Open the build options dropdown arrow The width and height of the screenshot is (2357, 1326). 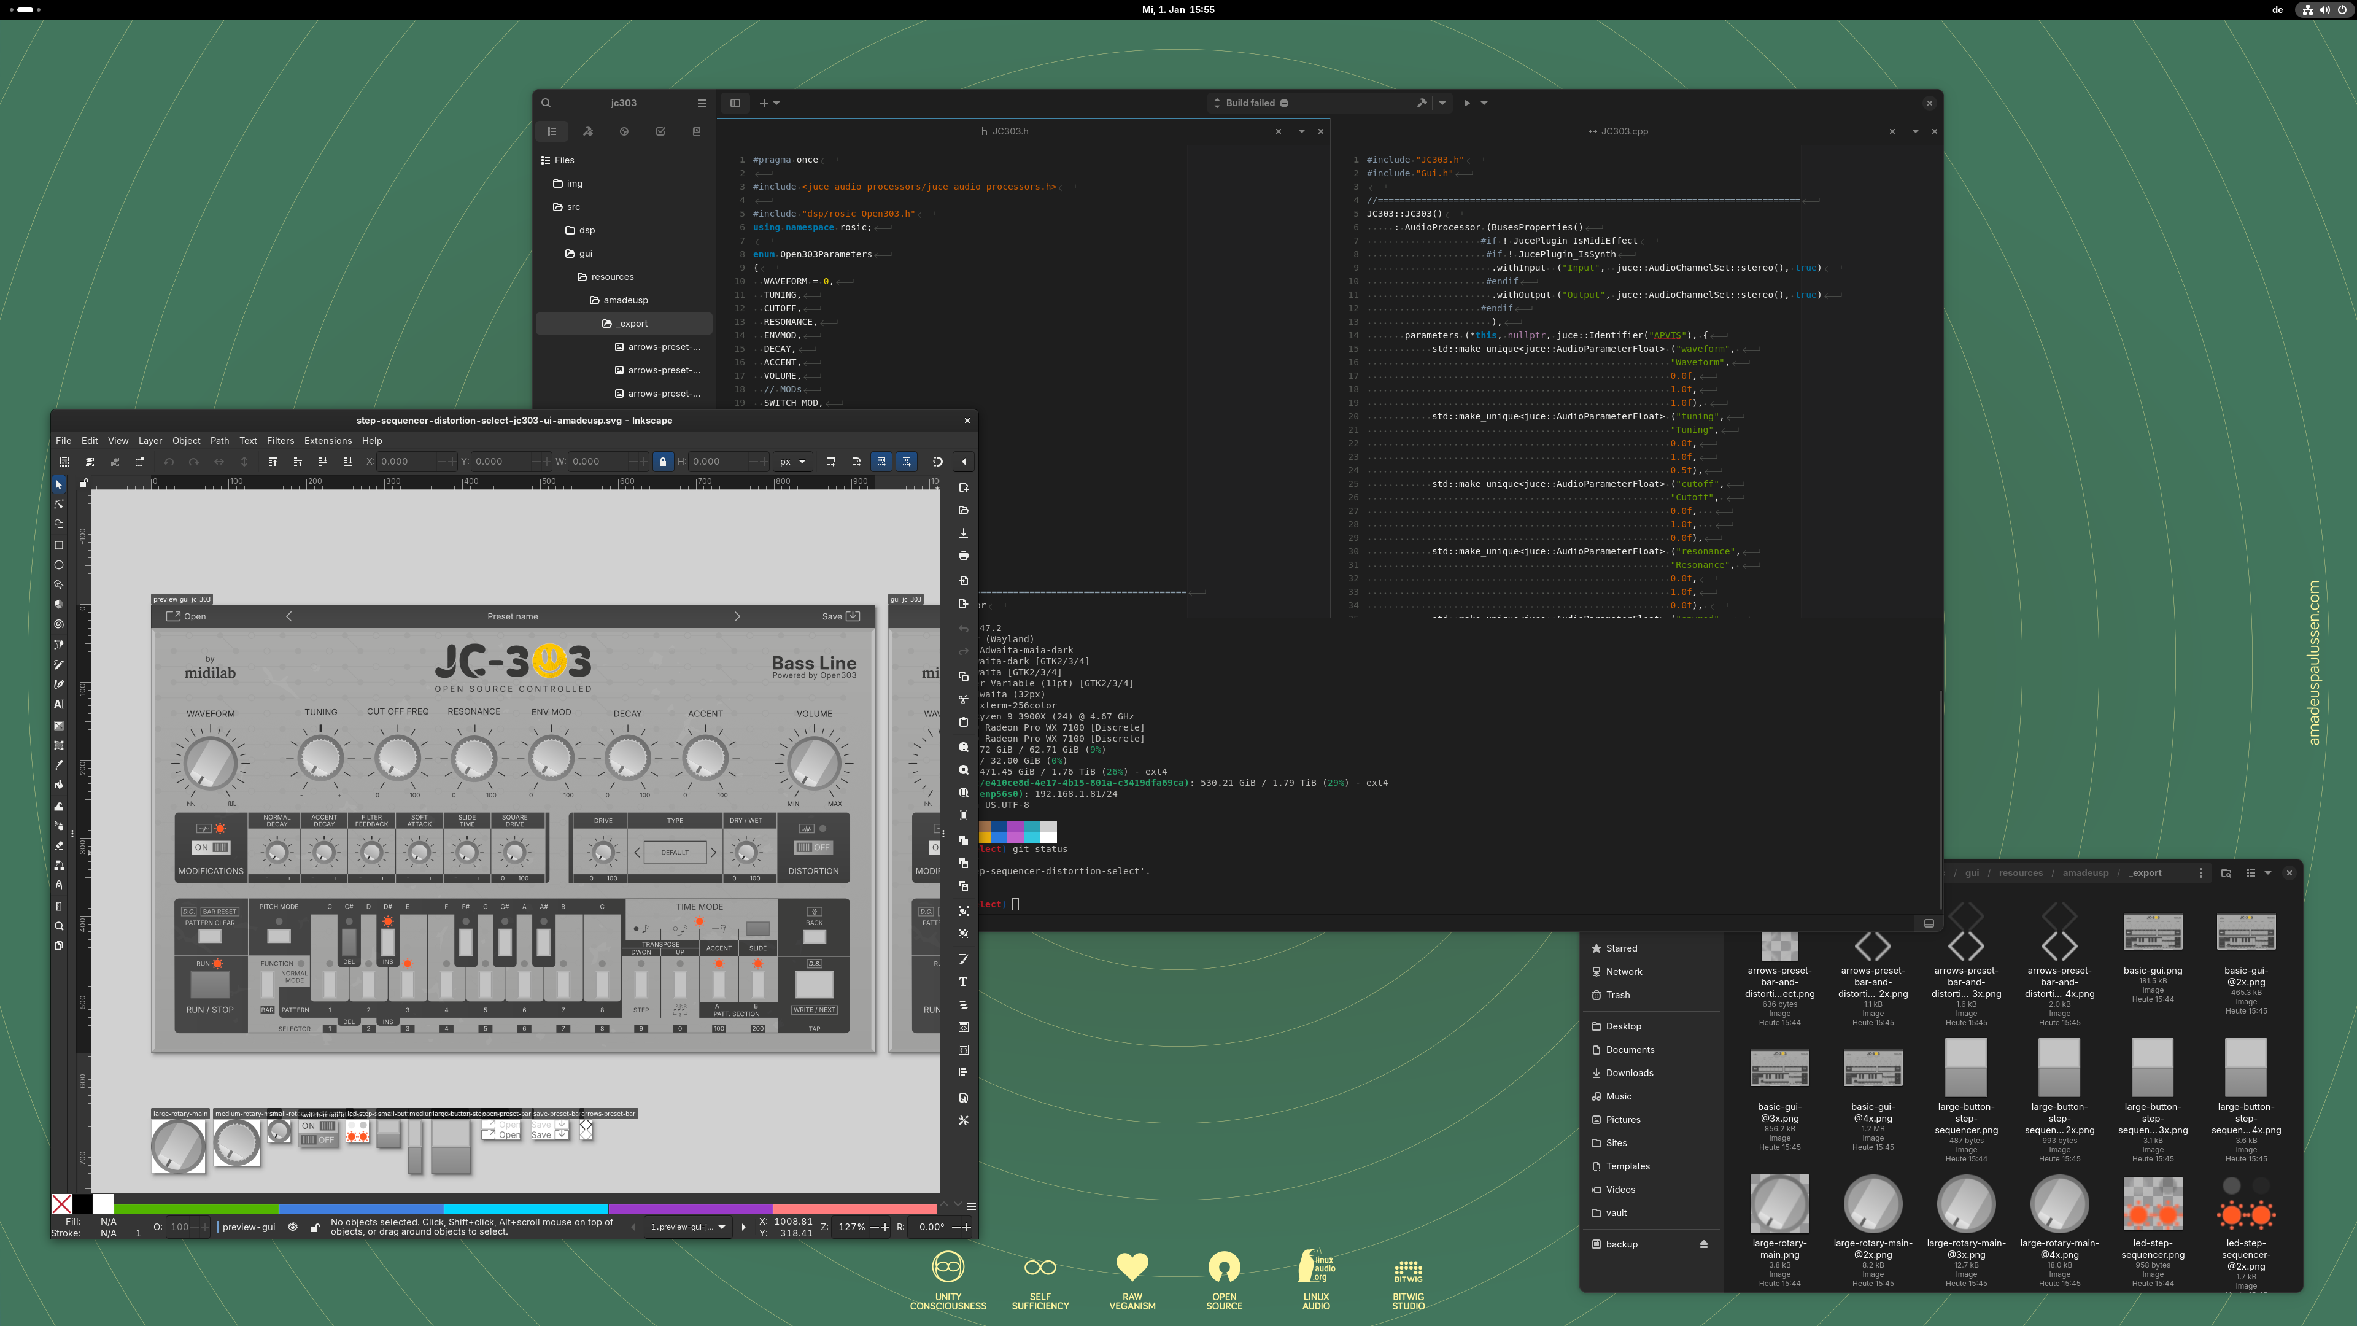(1443, 103)
